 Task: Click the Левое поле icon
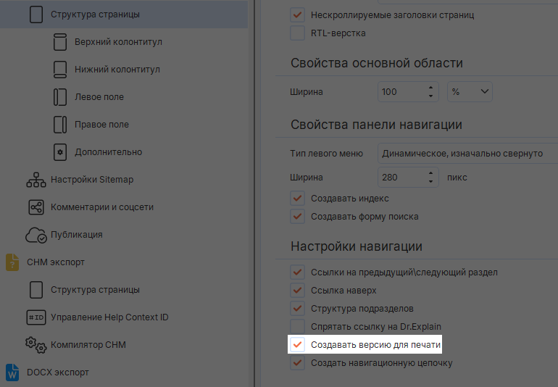point(60,97)
